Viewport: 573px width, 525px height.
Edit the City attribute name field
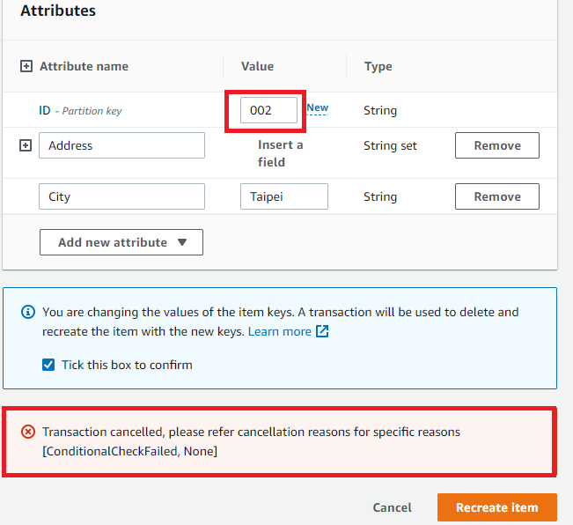tap(121, 196)
